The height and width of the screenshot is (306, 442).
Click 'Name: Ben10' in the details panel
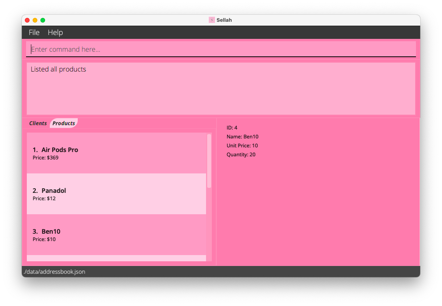tap(242, 136)
